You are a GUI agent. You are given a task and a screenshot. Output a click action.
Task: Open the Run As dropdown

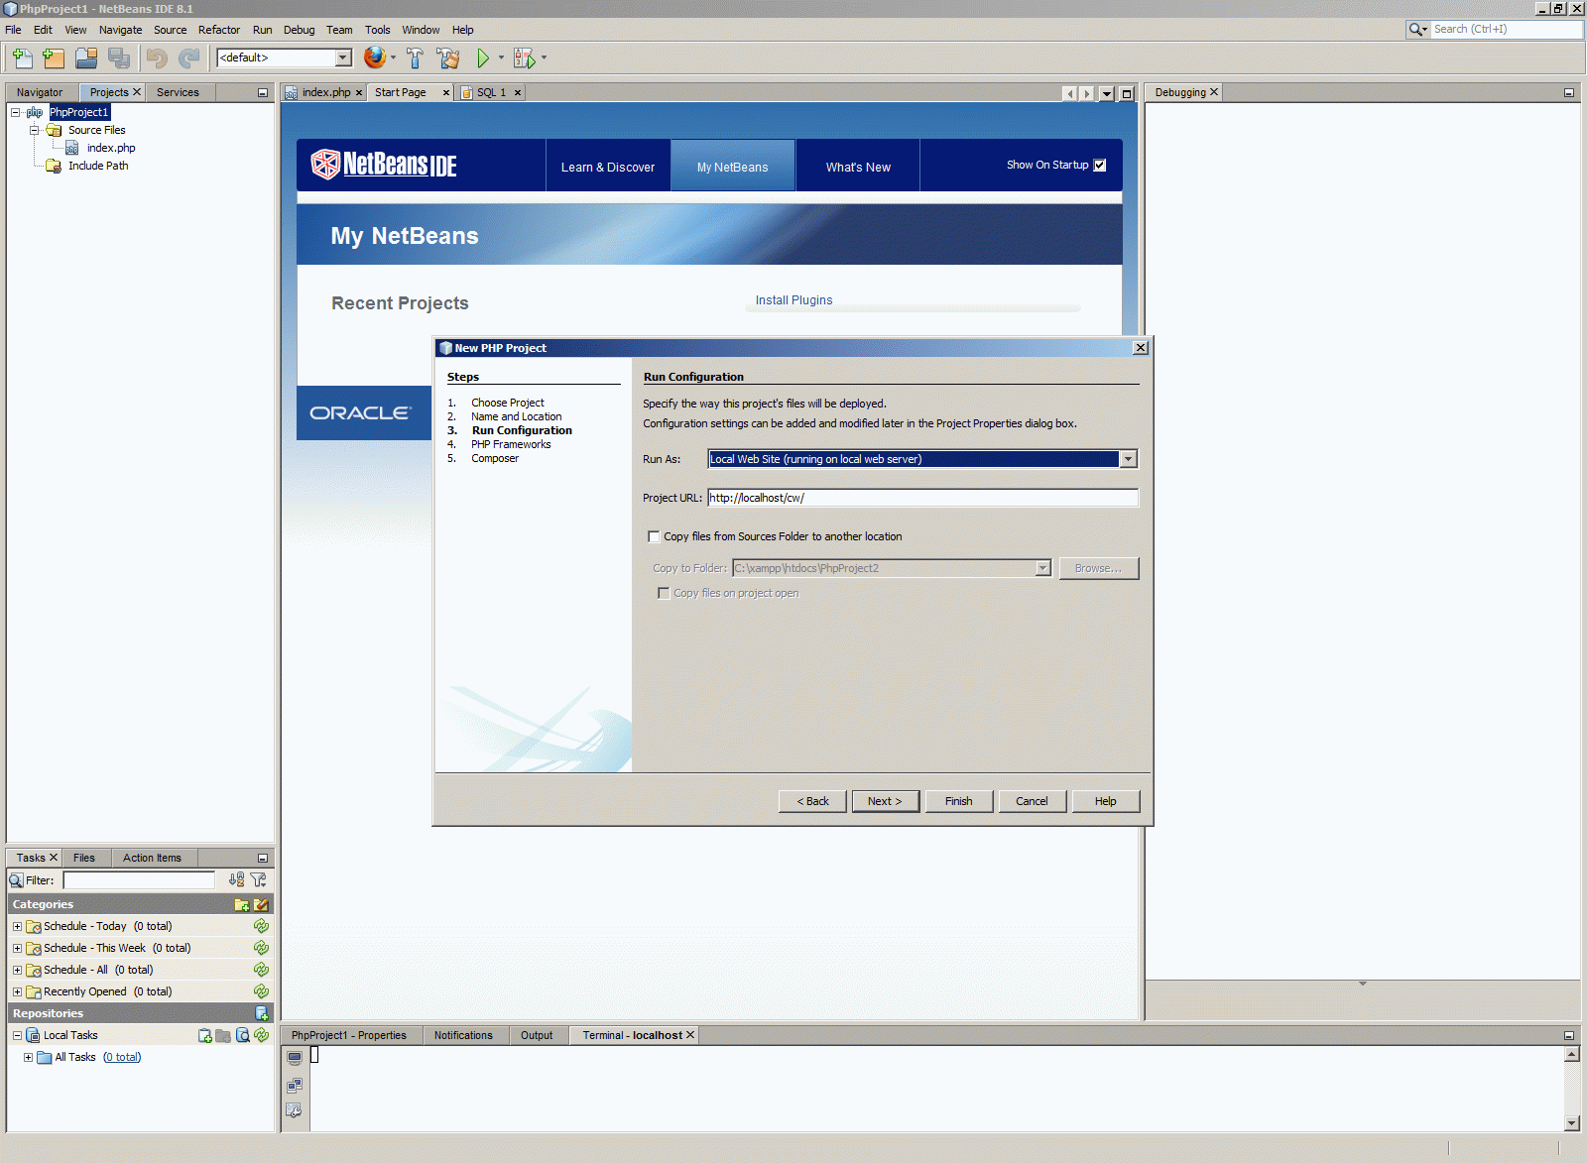(1128, 459)
